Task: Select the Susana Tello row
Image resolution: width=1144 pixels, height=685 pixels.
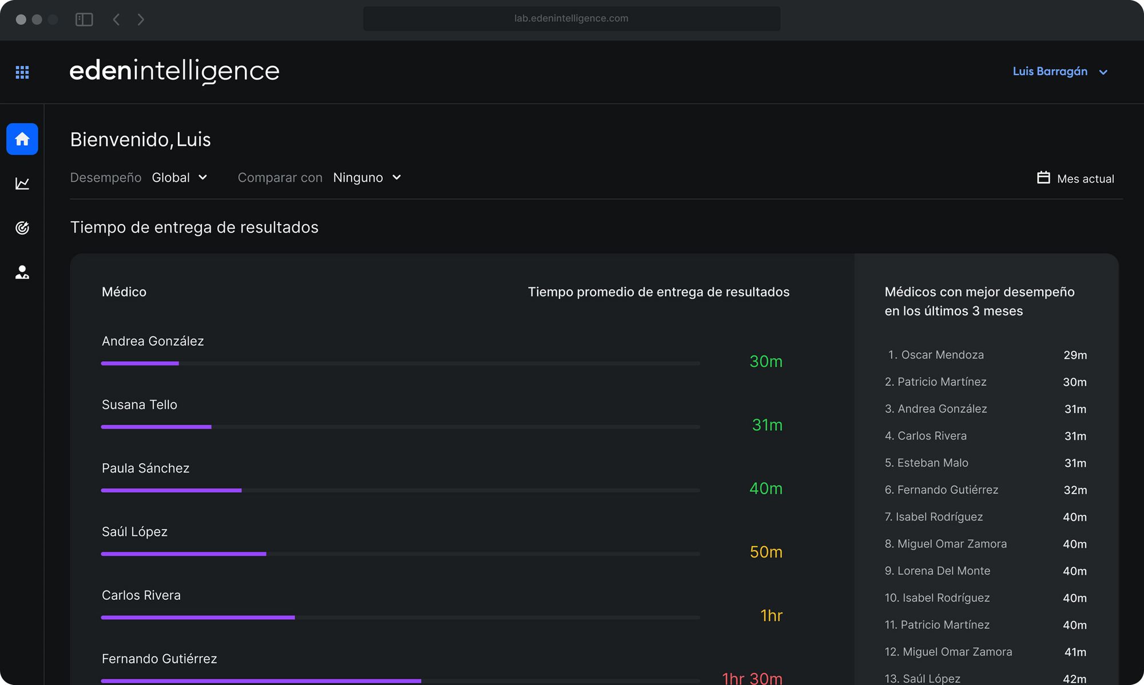Action: point(140,404)
